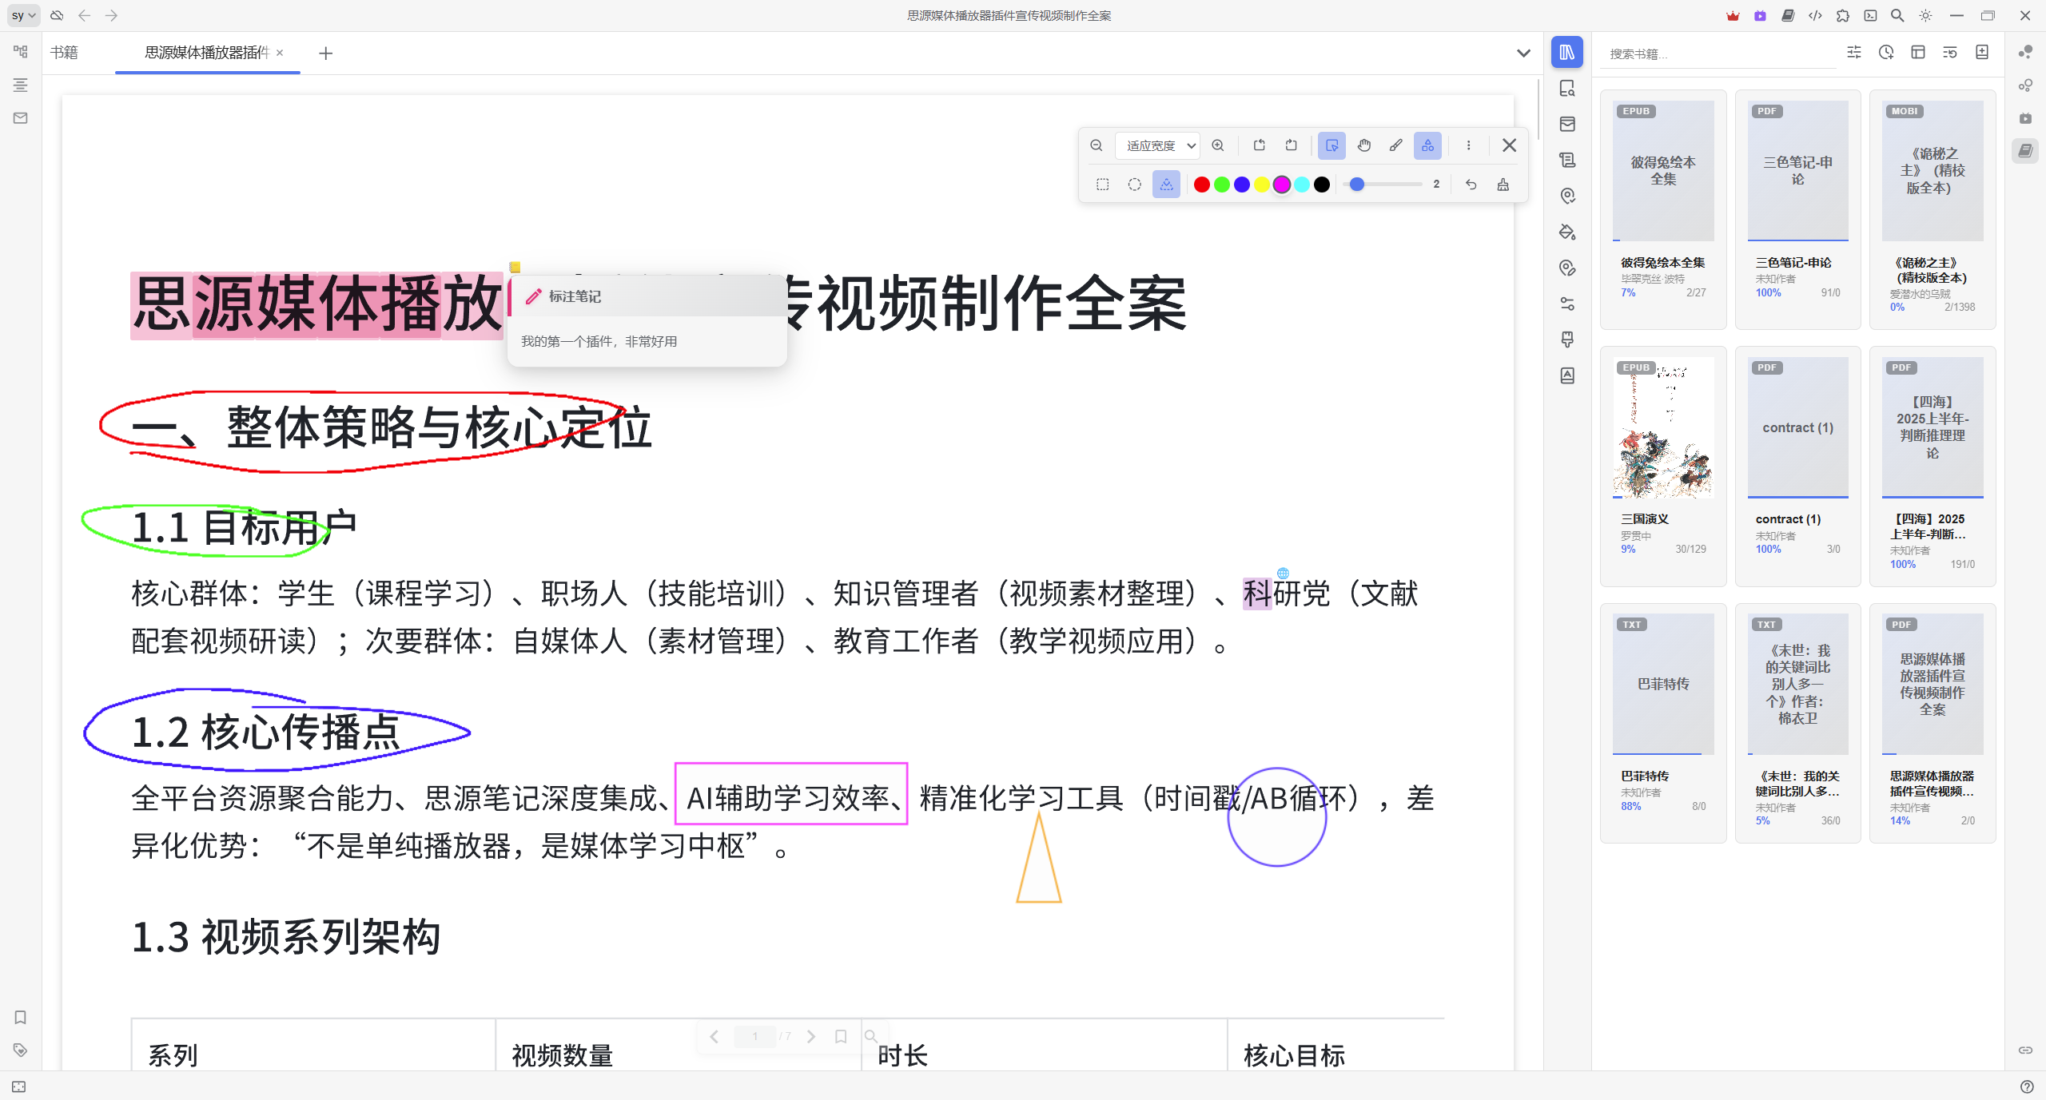The width and height of the screenshot is (2046, 1100).
Task: Choose the cyan color swatch
Action: 1302,185
